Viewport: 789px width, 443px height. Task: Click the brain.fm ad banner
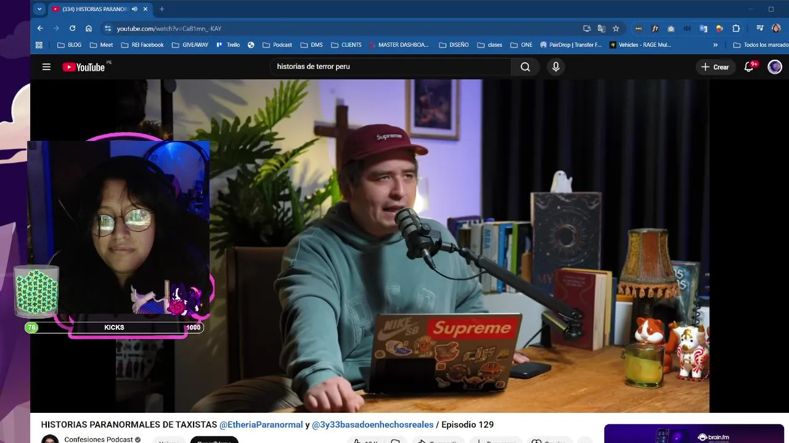(694, 434)
